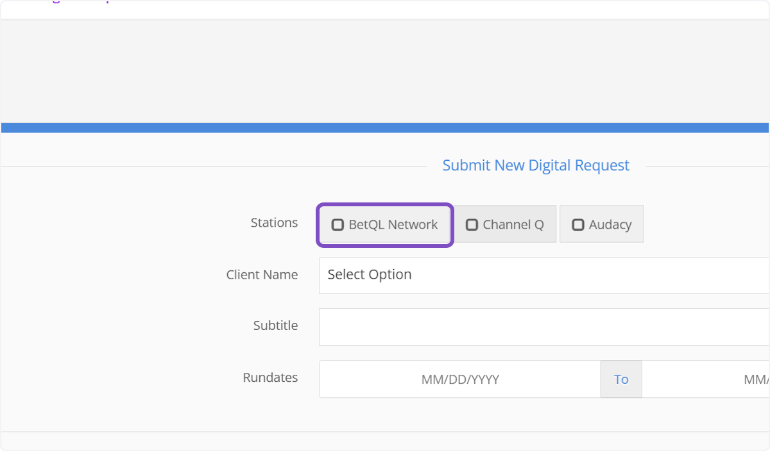Click the Rundates end date field
Viewport: 770px width, 451px height.
click(x=706, y=379)
